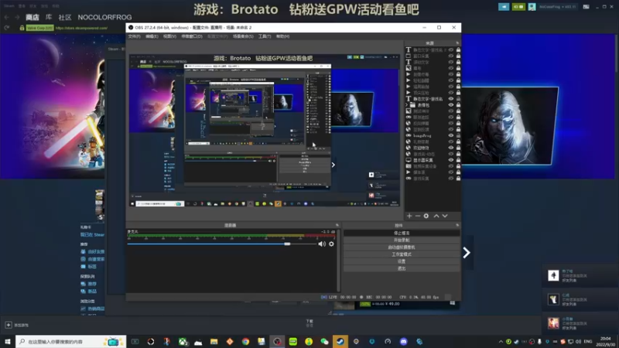This screenshot has width=619, height=348.
Task: Expand the 表情包 source group
Action: point(407,105)
